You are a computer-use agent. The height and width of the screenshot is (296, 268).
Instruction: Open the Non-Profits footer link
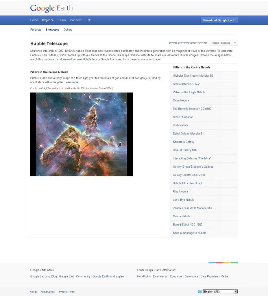pos(144,277)
